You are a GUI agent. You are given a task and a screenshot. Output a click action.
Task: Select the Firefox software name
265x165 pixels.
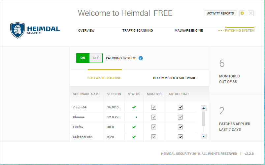(78, 127)
